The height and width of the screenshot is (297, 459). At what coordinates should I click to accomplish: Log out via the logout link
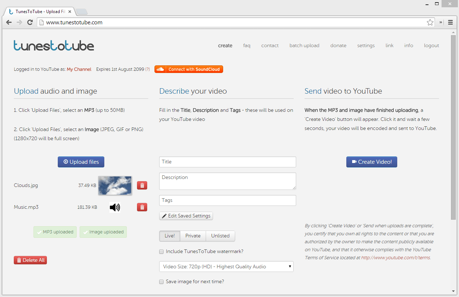pos(432,46)
